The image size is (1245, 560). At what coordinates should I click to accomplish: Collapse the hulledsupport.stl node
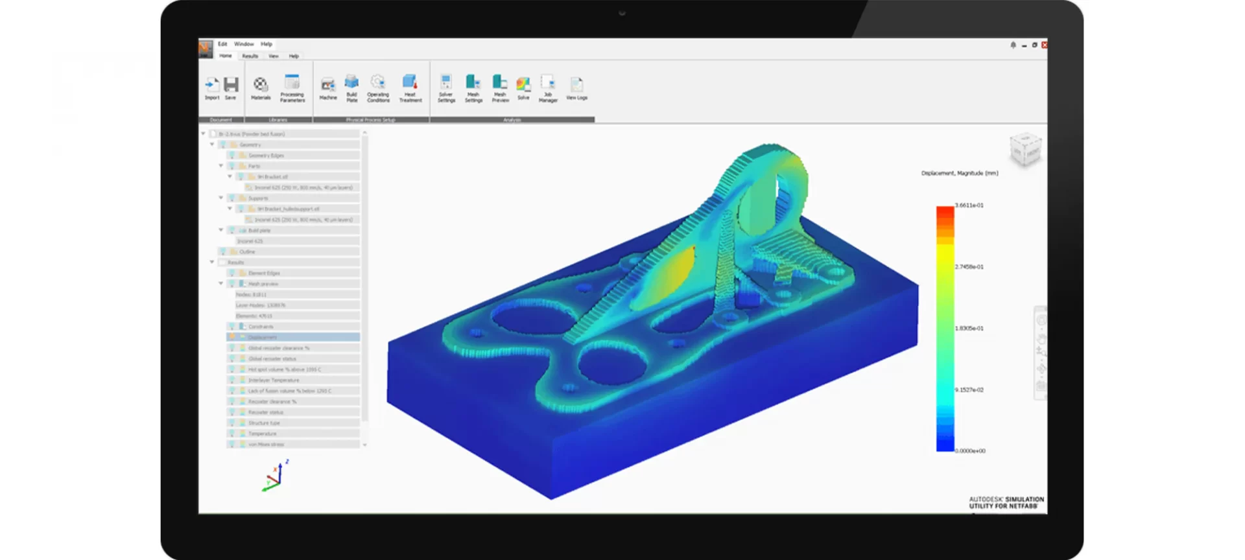click(230, 209)
